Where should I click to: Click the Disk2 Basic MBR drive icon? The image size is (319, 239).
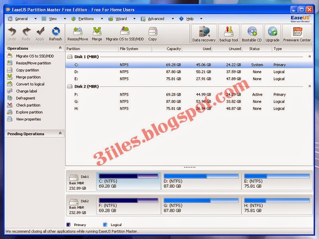[74, 202]
